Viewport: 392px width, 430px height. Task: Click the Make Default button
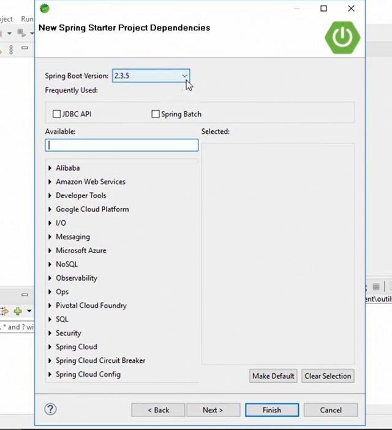(273, 376)
